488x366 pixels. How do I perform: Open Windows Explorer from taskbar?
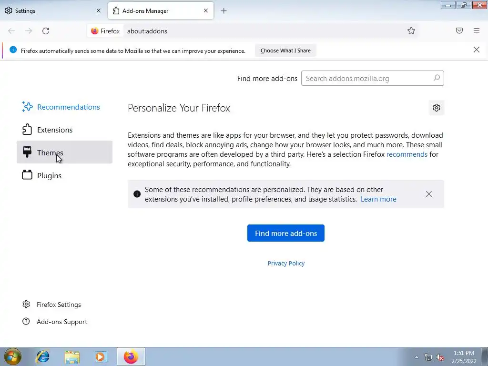(x=72, y=356)
